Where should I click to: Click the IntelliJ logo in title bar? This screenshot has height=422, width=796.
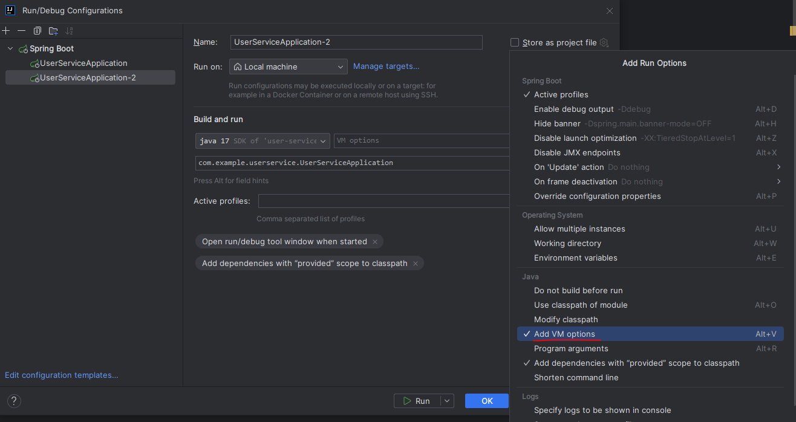[x=10, y=10]
